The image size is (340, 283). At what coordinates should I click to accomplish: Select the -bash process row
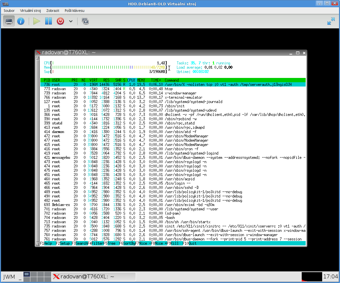pyautogui.click(x=173, y=218)
